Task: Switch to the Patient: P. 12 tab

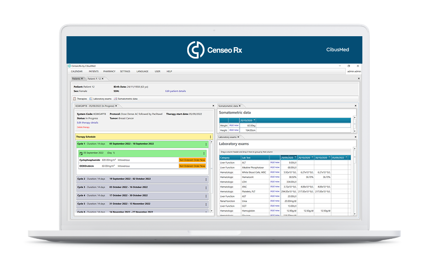Action: (96, 79)
